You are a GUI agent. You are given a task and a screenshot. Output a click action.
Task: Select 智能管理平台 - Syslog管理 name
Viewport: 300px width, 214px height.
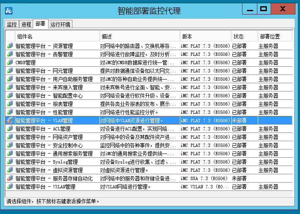[47, 162]
